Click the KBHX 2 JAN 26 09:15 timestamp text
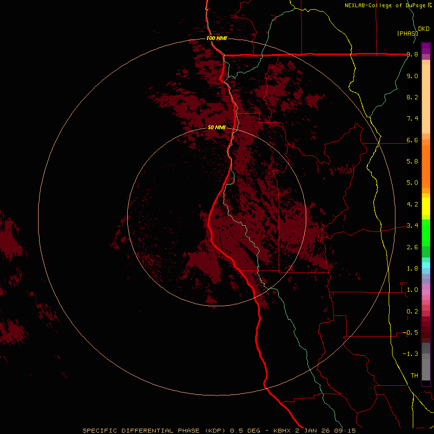Image resolution: width=434 pixels, height=434 pixels. [314, 431]
